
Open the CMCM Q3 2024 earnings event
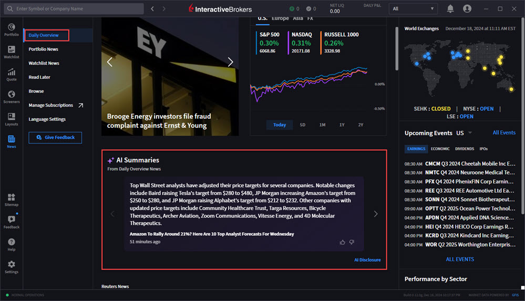pos(460,164)
